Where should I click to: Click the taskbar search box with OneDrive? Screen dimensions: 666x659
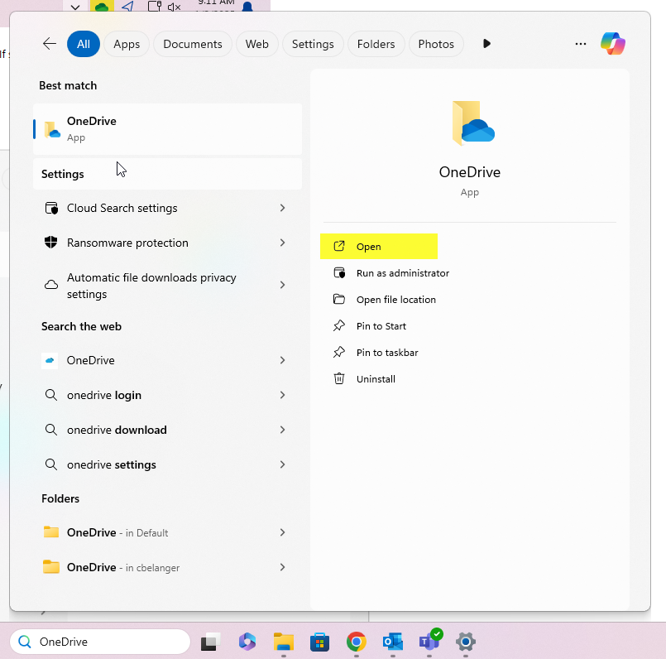pyautogui.click(x=100, y=642)
